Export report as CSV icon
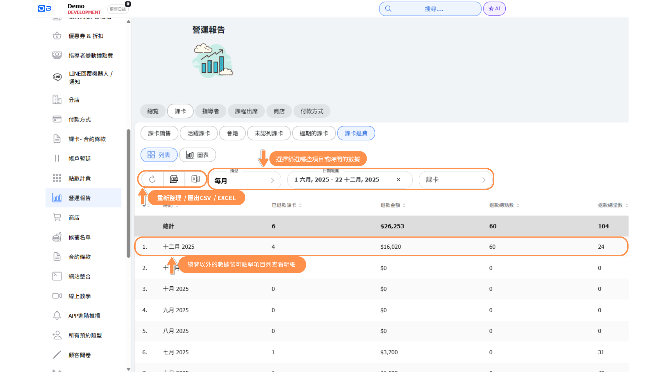666x374 pixels. (174, 179)
